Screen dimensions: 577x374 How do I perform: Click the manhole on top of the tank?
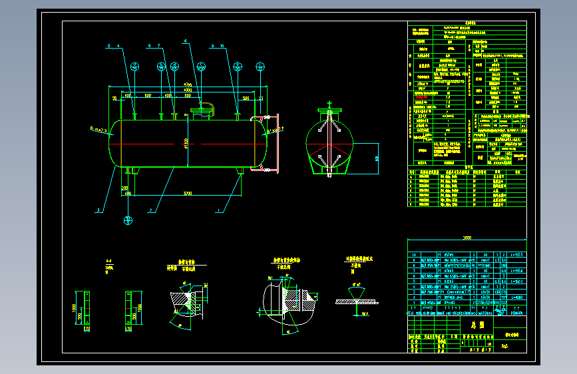click(x=202, y=110)
